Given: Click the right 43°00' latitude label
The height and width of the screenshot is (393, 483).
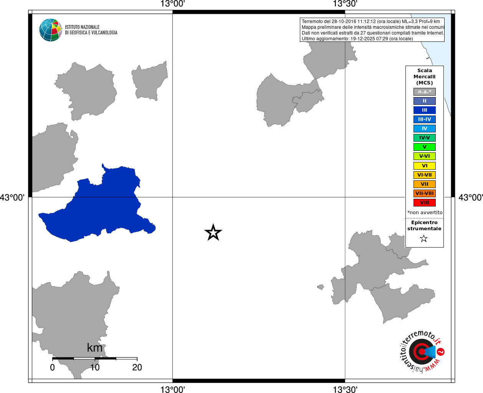Looking at the screenshot, I should 471,198.
